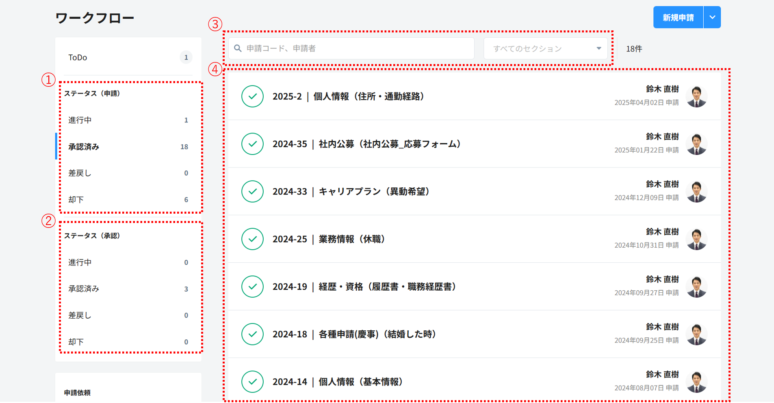Select 承認済み under ステータス（承認）
The image size is (774, 403).
[x=128, y=289]
